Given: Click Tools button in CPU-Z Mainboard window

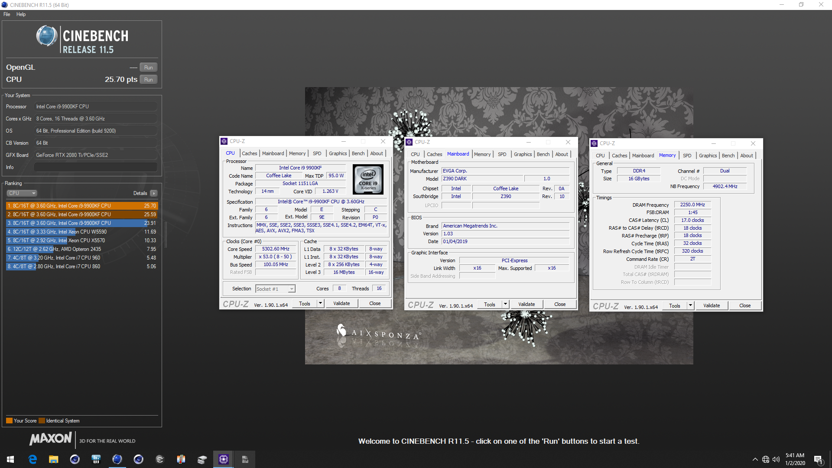Looking at the screenshot, I should 490,305.
